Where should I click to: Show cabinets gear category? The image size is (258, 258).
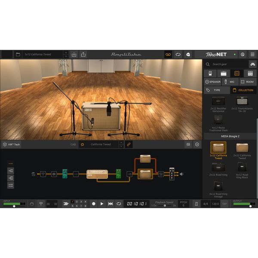tap(237, 74)
